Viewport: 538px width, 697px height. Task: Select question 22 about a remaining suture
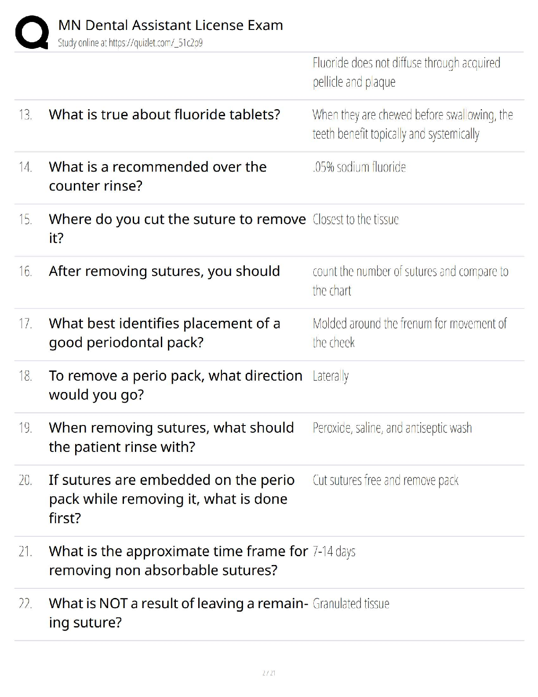click(178, 613)
